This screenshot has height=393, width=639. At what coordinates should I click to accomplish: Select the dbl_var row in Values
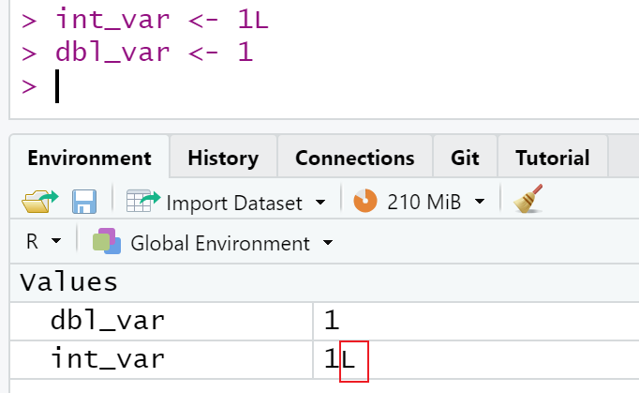point(324,321)
